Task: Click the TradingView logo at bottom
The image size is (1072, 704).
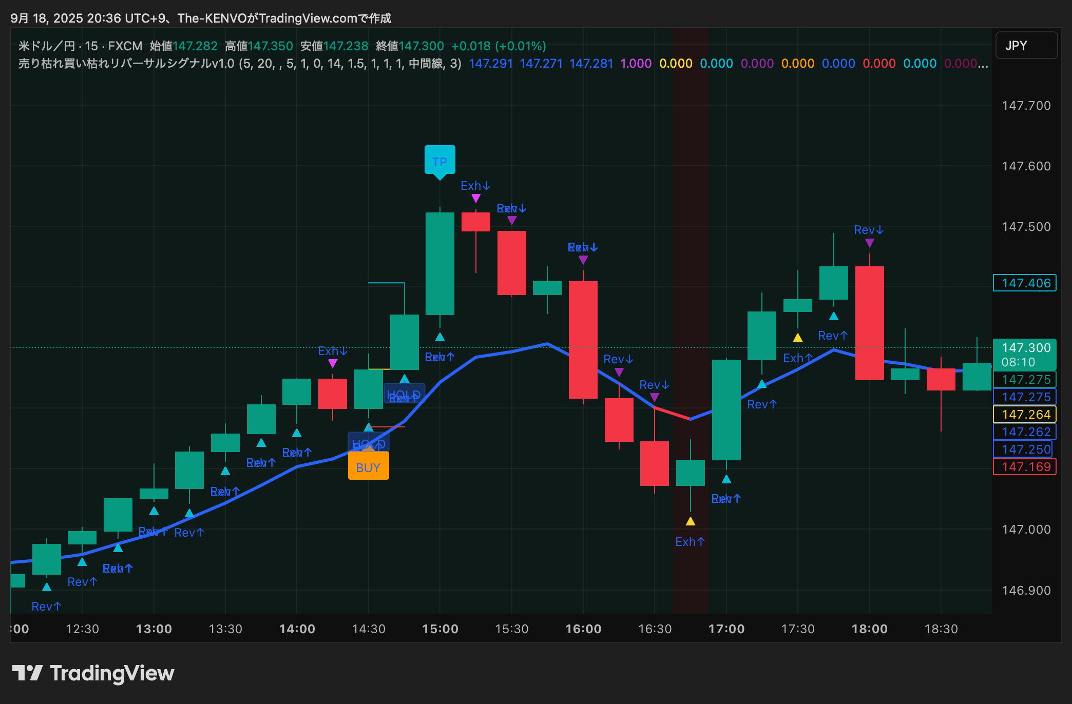Action: click(93, 673)
